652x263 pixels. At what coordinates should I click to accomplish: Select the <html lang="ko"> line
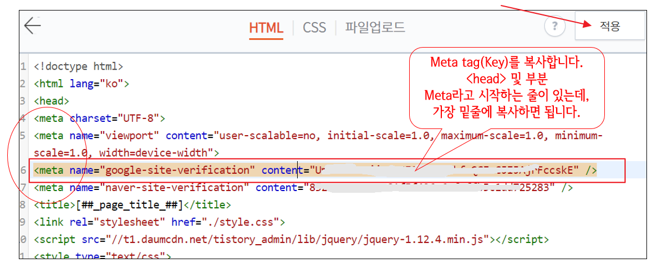pos(82,84)
